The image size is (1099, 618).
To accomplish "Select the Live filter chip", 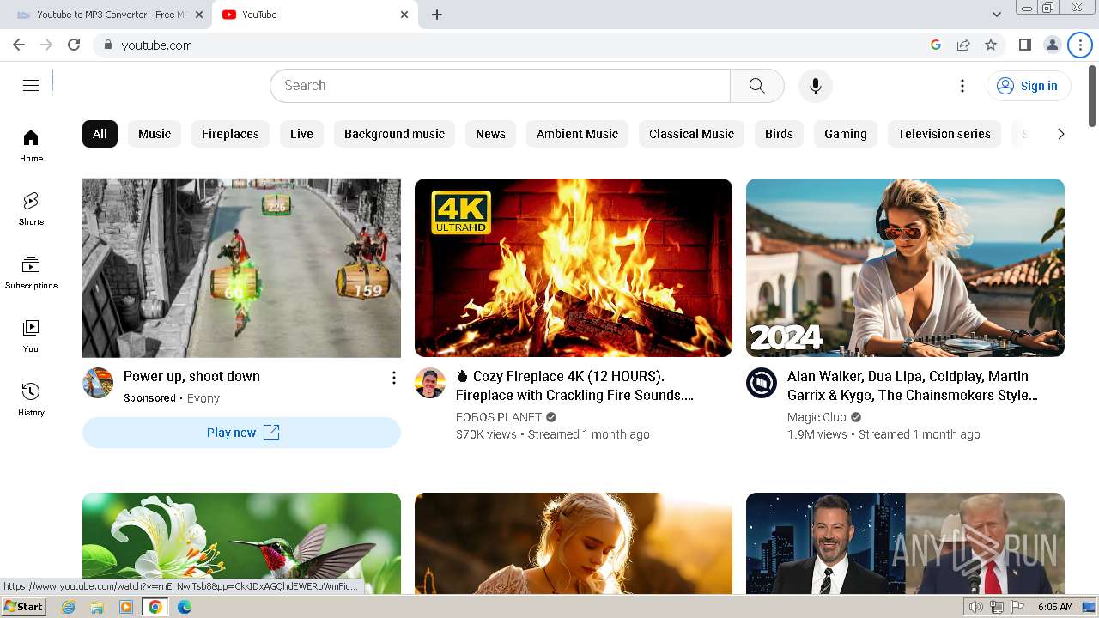I will (x=301, y=134).
